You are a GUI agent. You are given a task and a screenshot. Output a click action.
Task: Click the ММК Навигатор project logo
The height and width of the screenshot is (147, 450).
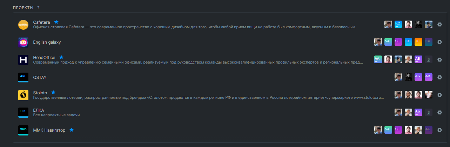(23, 130)
